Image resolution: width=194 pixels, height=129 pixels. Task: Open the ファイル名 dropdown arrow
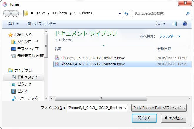(x=125, y=108)
